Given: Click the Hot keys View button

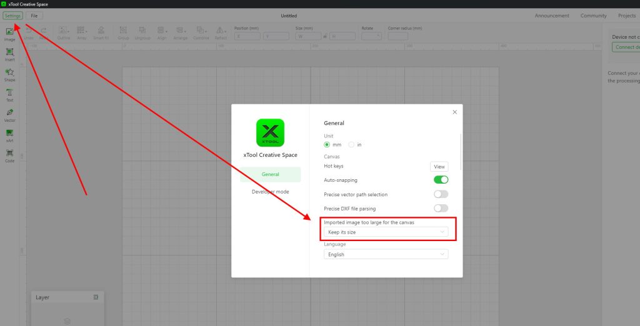Looking at the screenshot, I should pos(439,167).
